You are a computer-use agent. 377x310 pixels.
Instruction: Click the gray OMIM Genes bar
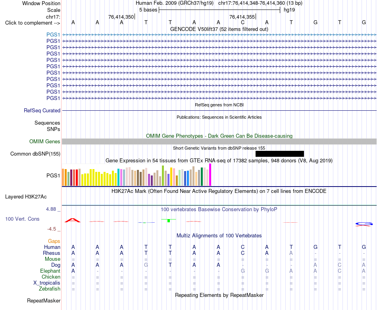pos(219,141)
